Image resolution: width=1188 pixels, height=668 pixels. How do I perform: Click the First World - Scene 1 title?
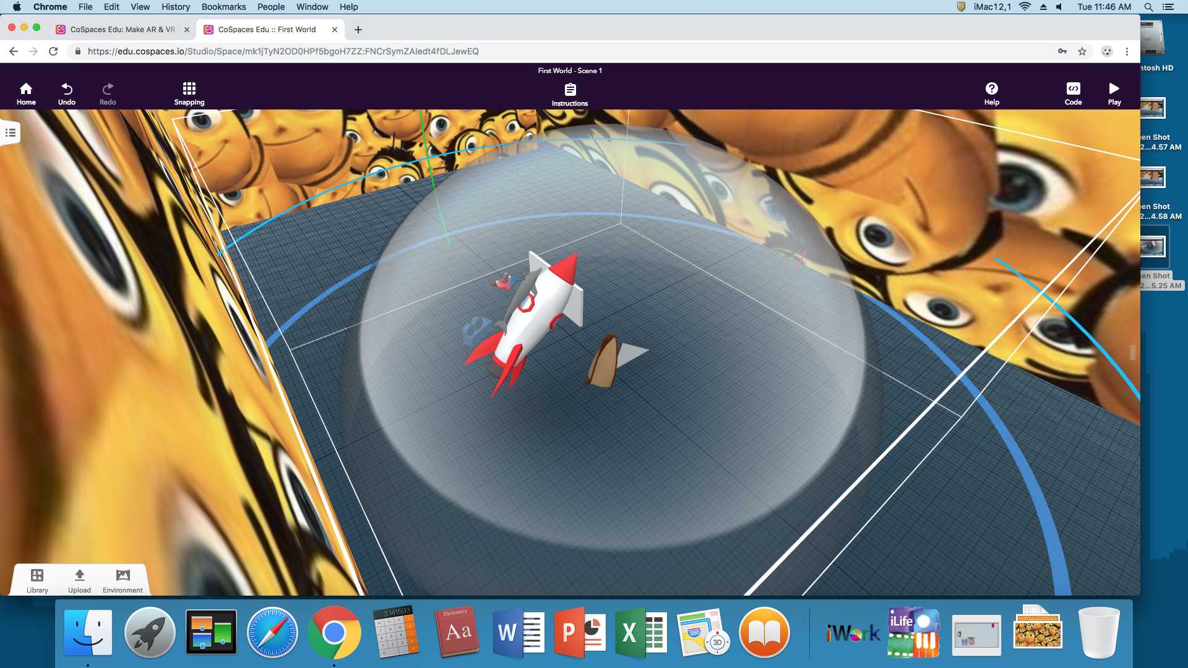(570, 71)
